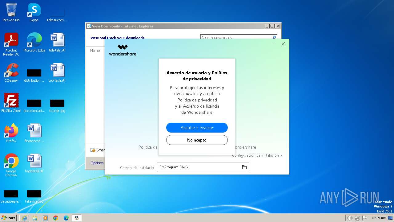Browse installation folder with folder icon
Image resolution: width=394 pixels, height=222 pixels.
tap(244, 167)
